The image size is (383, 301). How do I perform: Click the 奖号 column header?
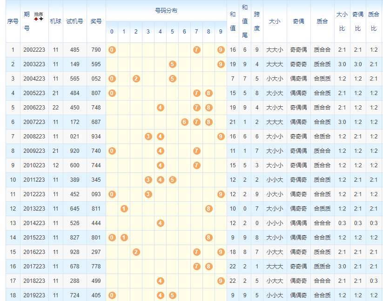(x=96, y=21)
